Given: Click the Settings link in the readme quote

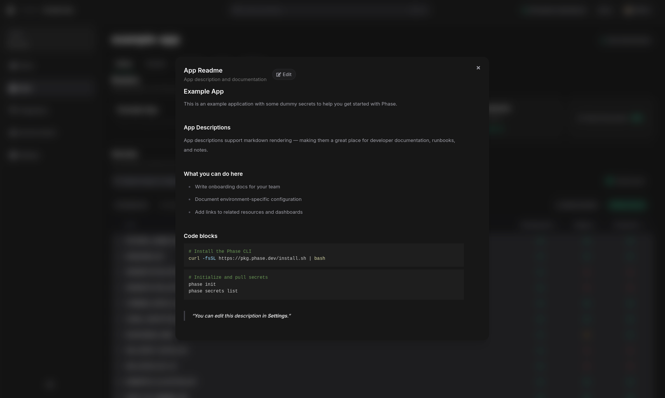Looking at the screenshot, I should coord(277,316).
